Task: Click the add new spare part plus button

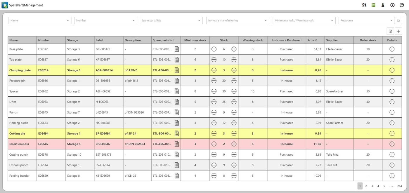Action: click(x=398, y=31)
